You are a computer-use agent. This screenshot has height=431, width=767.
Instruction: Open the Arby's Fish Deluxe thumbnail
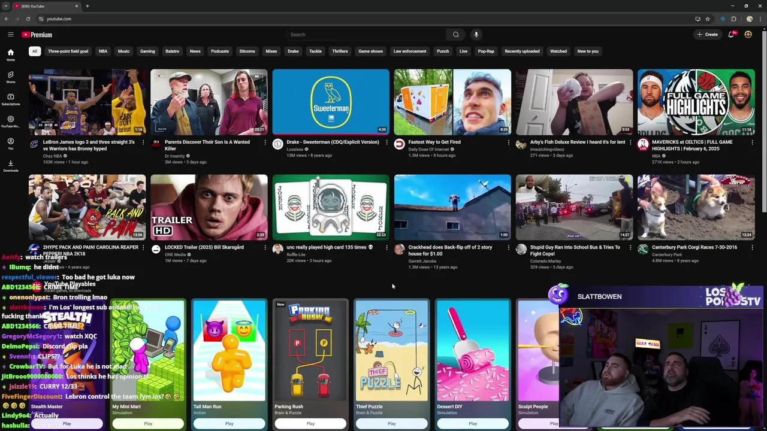click(574, 102)
